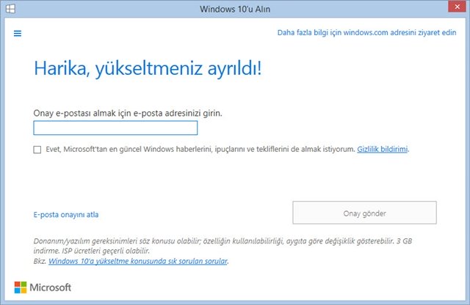Open the E-posta onayını atla link
Viewport: 470px width, 305px height.
coord(66,215)
